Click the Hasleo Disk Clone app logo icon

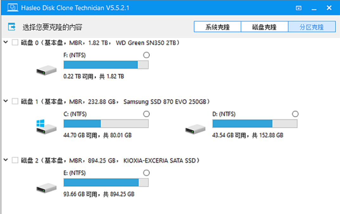(x=13, y=8)
